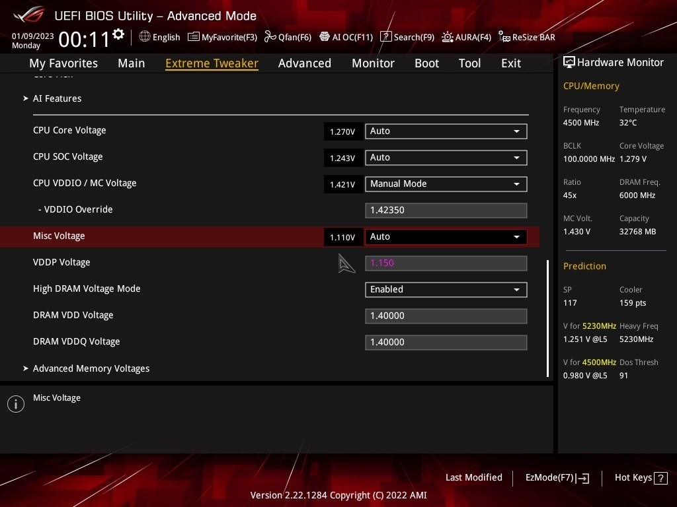677x507 pixels.
Task: Click the SP value 117
Action: tap(569, 302)
